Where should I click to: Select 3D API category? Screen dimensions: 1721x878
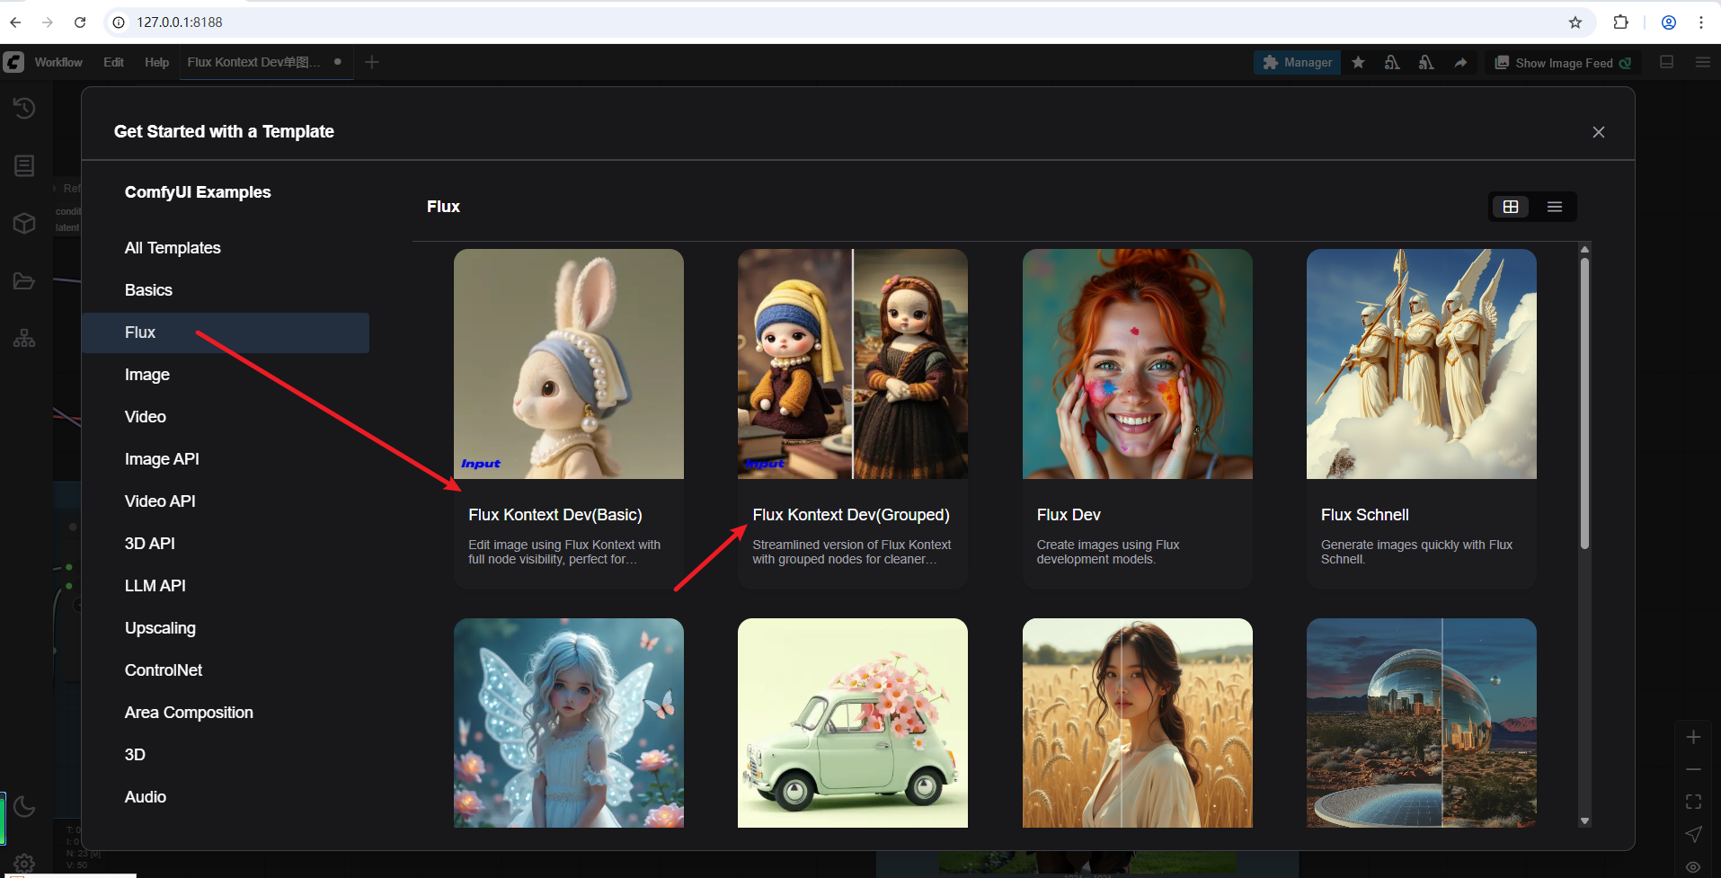(x=226, y=544)
